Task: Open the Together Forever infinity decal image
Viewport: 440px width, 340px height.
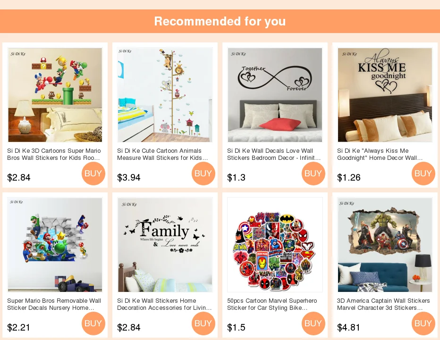Action: click(275, 95)
